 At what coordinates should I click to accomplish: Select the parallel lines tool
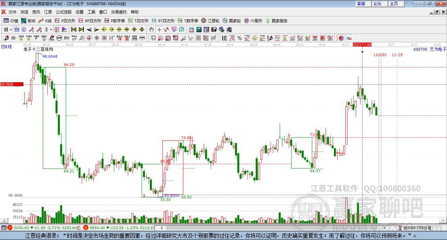click(213, 38)
